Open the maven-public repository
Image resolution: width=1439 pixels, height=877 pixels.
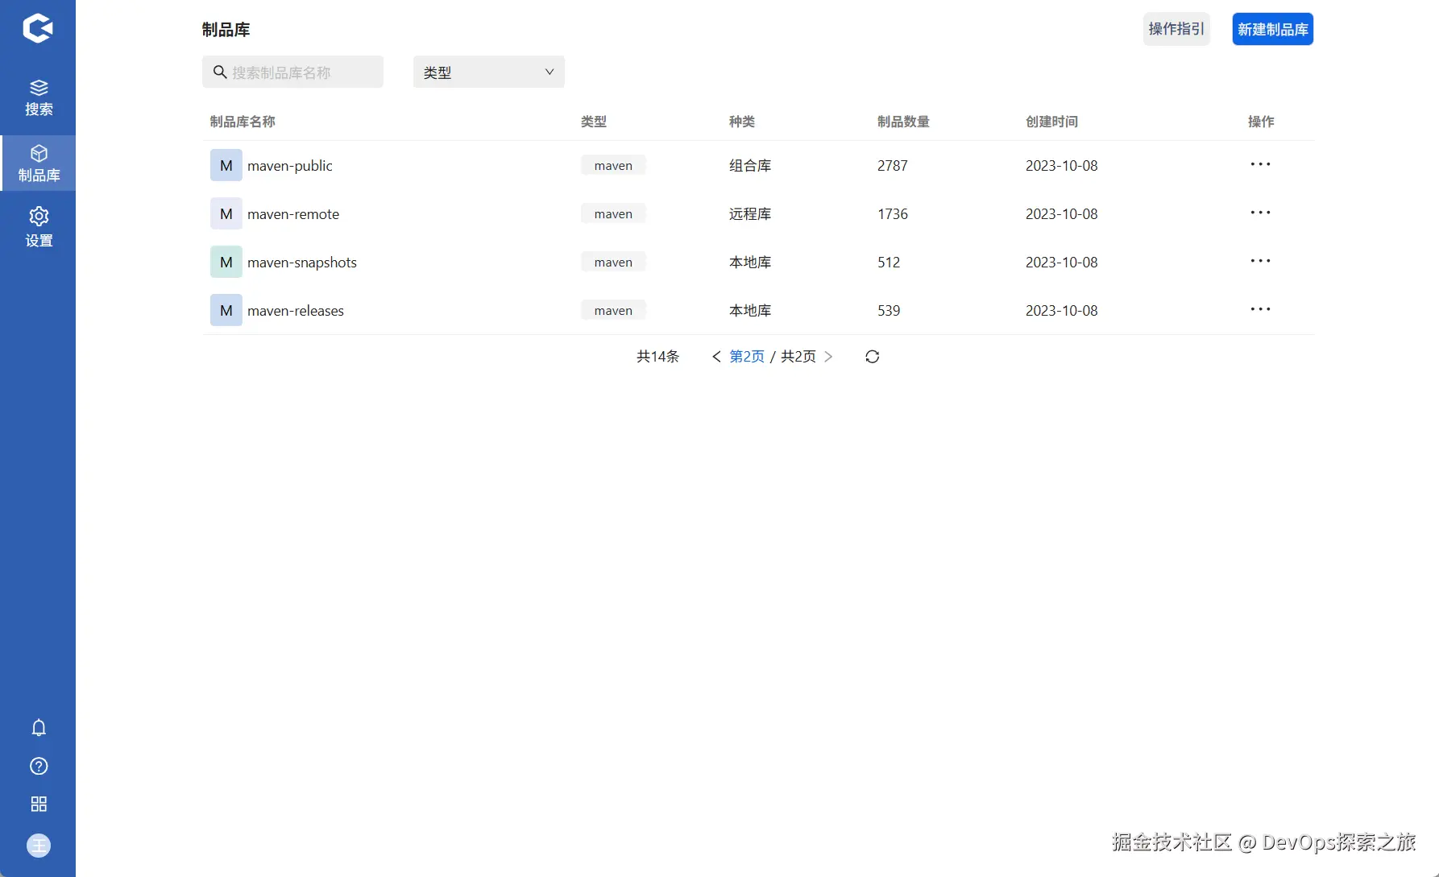[290, 165]
